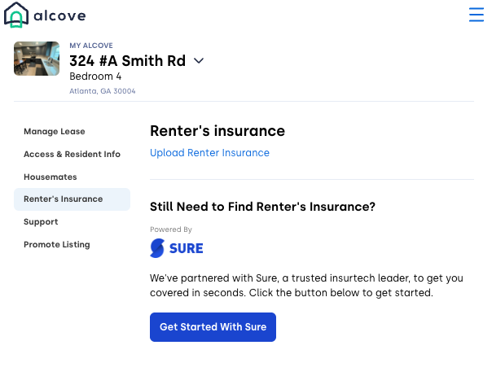
Task: Select Renter's Insurance sidebar item
Action: click(72, 199)
